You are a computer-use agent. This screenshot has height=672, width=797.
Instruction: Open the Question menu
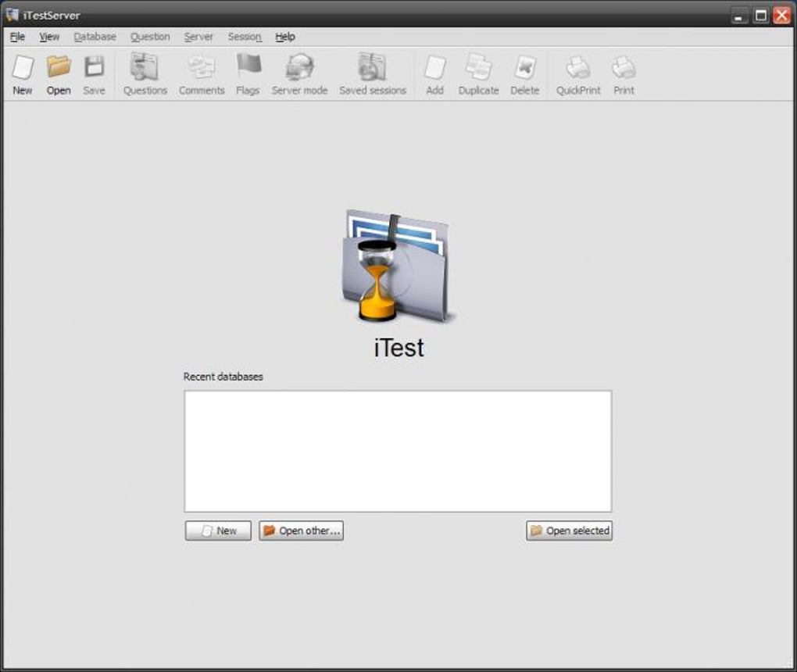(x=150, y=37)
